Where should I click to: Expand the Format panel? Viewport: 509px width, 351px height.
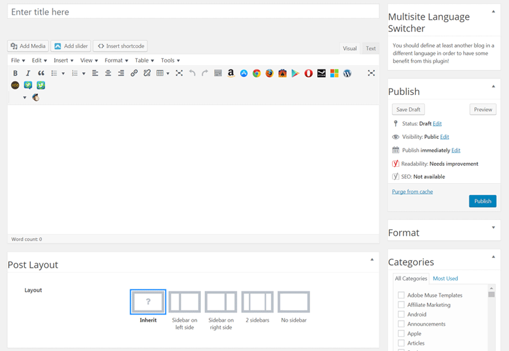click(x=494, y=228)
